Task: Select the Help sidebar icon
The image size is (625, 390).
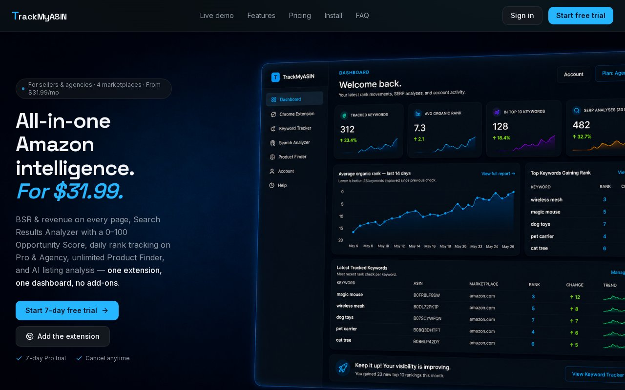Action: coord(271,185)
